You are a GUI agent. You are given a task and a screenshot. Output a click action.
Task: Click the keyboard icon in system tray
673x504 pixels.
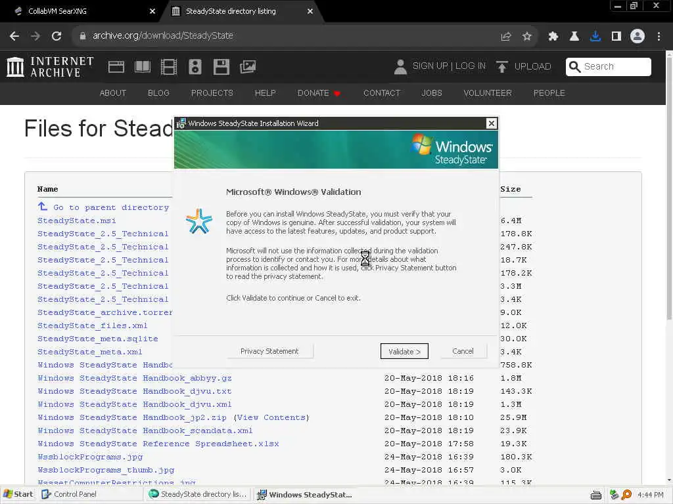coord(595,495)
